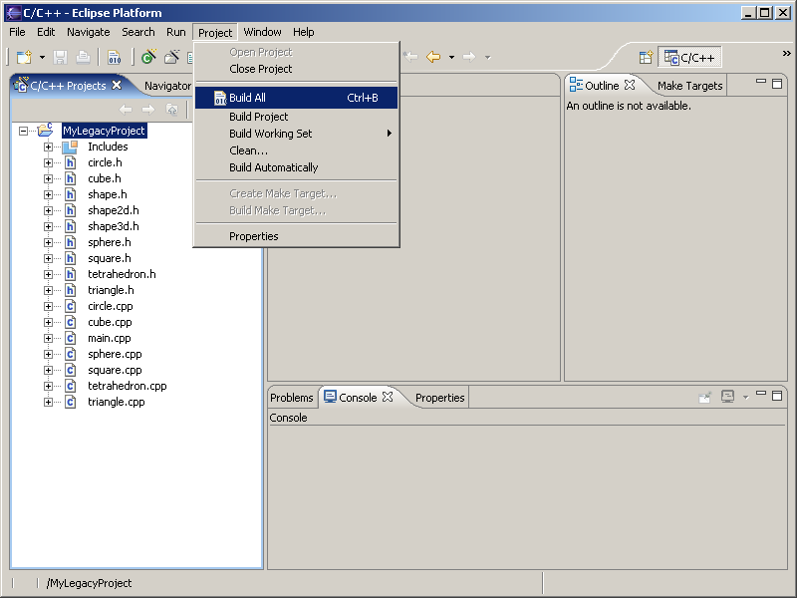Click the Open Perspective icon
This screenshot has height=598, width=797.
(x=646, y=58)
